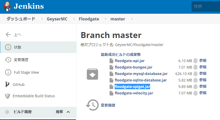Open the Jenkins home title link
Image resolution: width=220 pixels, height=120 pixels.
click(x=29, y=6)
